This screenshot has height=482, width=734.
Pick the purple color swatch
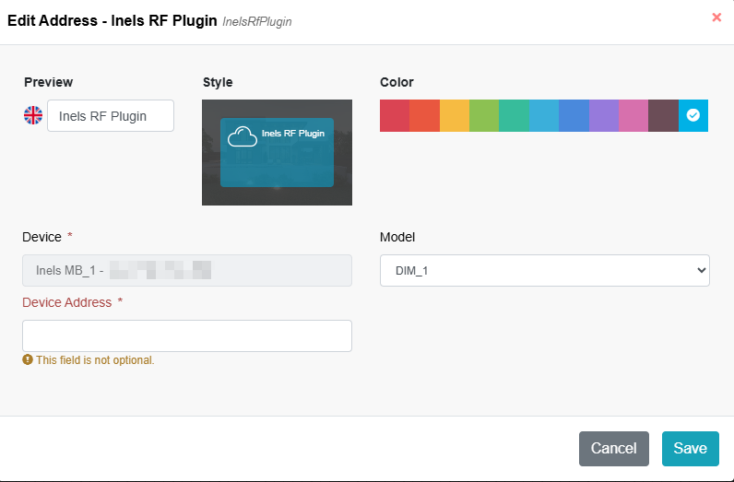pyautogui.click(x=604, y=115)
